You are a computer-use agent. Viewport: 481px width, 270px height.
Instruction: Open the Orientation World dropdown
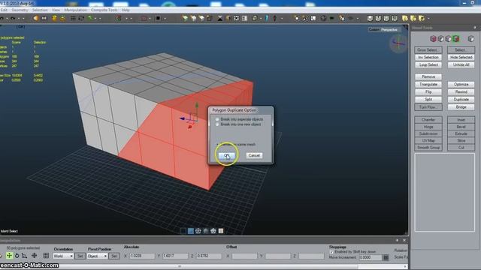coord(63,256)
